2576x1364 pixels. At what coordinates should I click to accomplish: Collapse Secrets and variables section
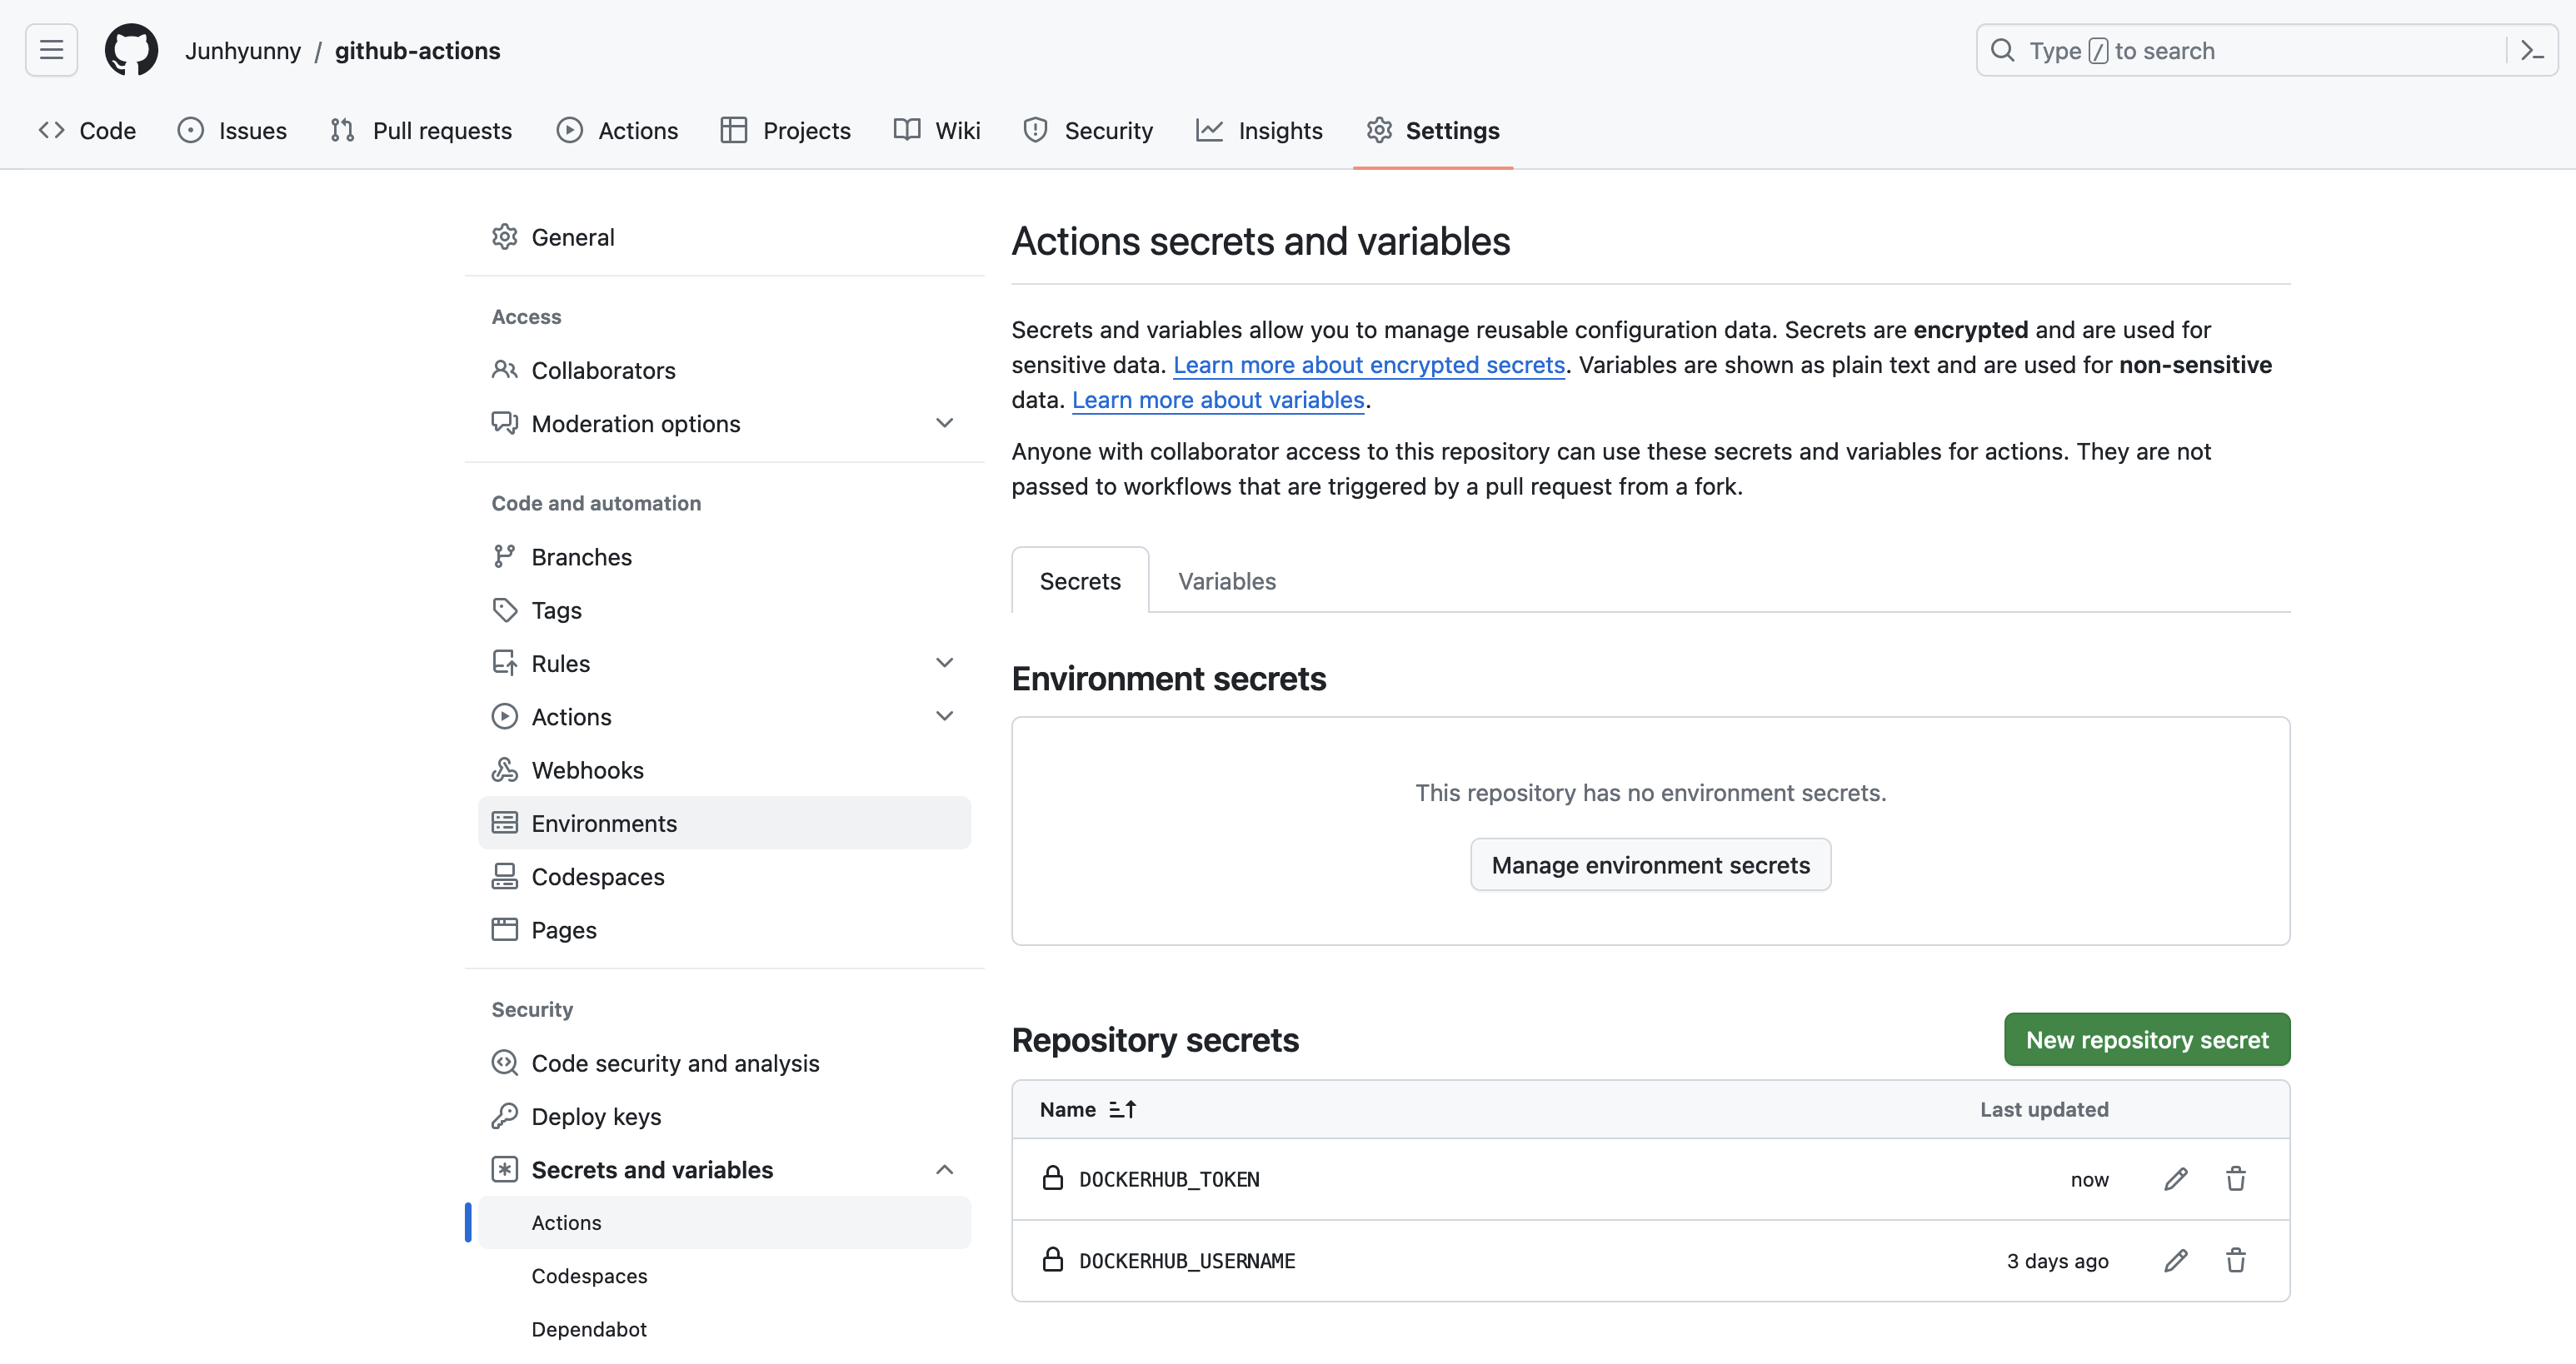tap(944, 1170)
